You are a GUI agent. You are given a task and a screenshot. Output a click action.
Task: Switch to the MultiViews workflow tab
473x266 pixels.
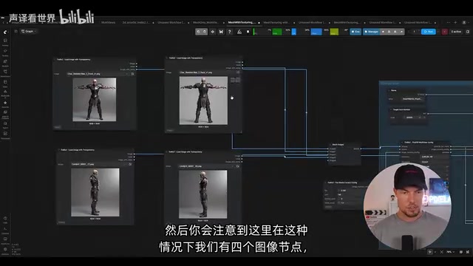108,23
